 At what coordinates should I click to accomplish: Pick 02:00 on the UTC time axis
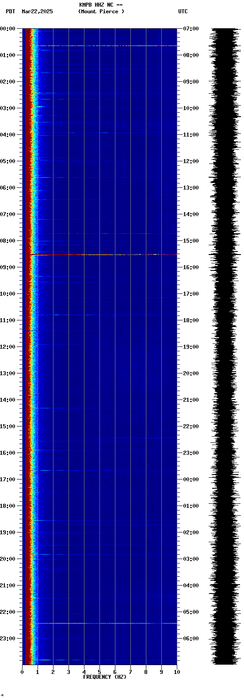point(191,533)
